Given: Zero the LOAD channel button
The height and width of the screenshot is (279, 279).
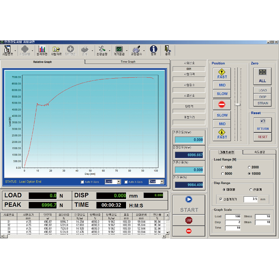Looking at the screenshot, I should 262,90.
